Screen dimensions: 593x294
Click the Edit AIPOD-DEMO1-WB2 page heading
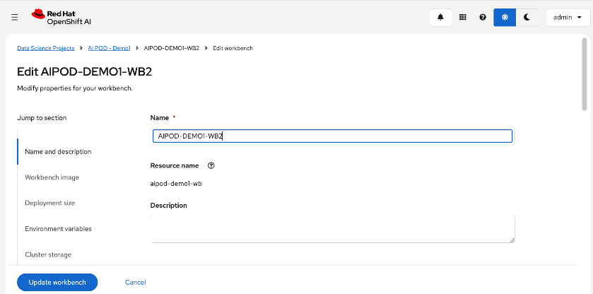(x=84, y=71)
